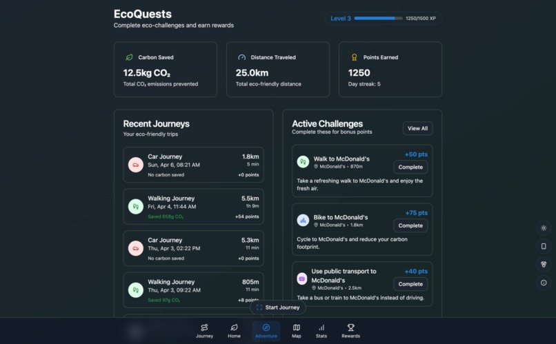Click the leaf icon beside Carbon Saved
556x344 pixels.
pyautogui.click(x=129, y=57)
